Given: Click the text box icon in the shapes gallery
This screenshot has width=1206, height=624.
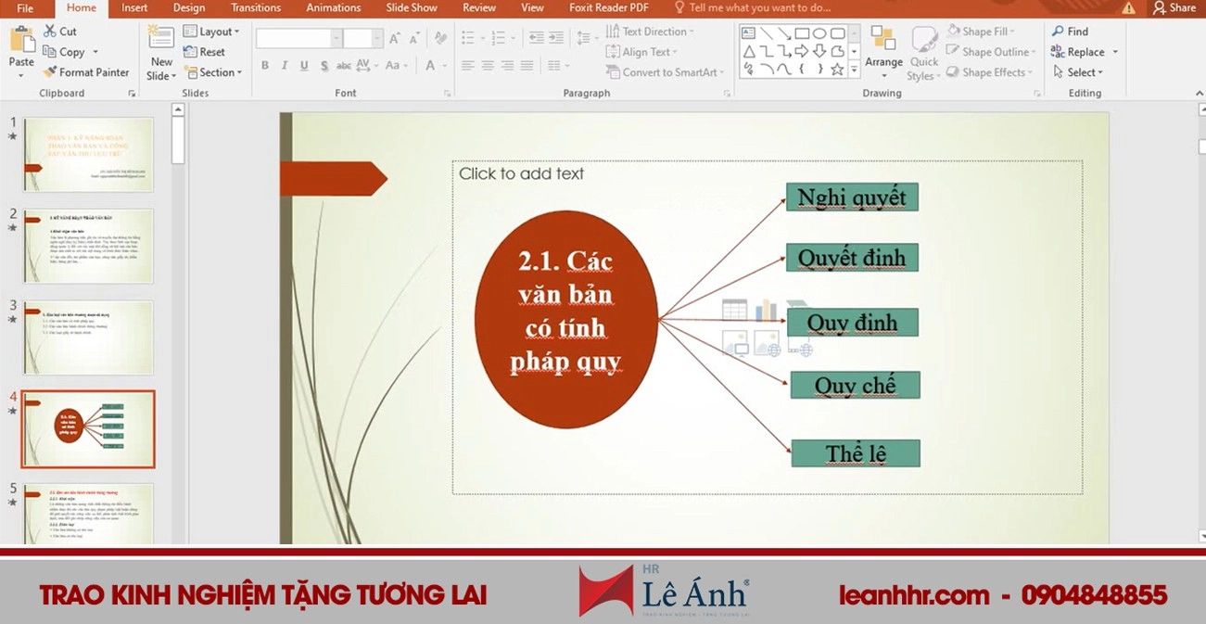Looking at the screenshot, I should 748,32.
